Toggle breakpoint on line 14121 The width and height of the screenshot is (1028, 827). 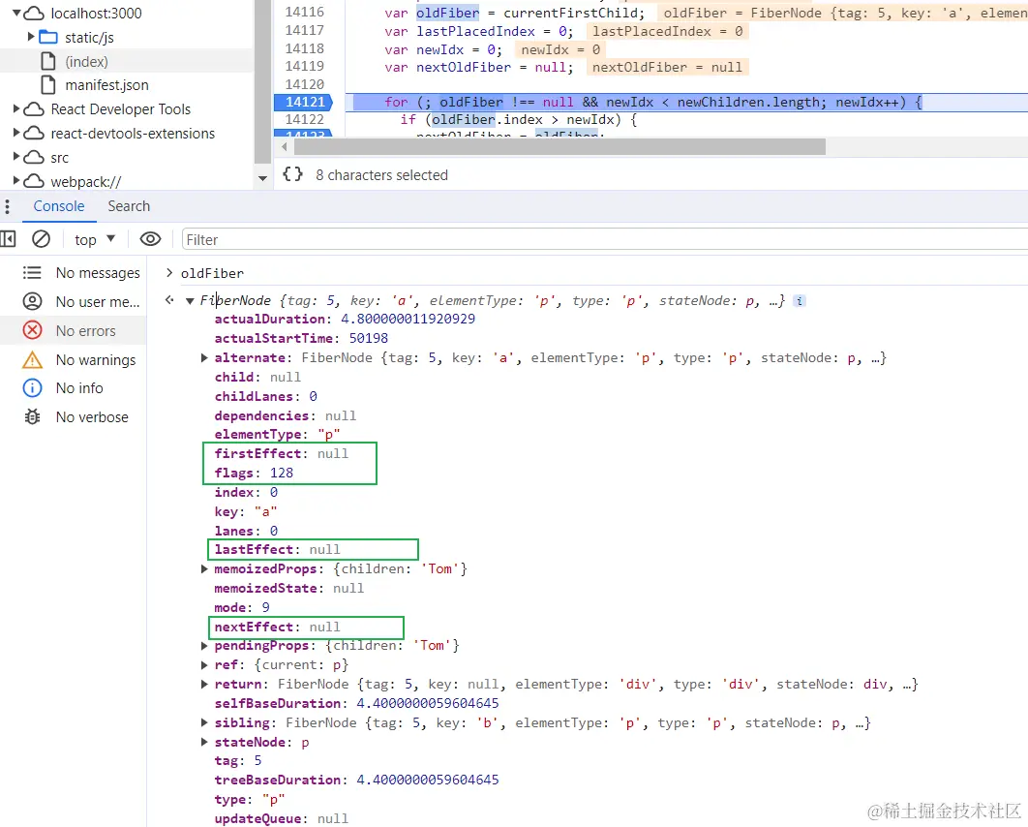pyautogui.click(x=304, y=102)
